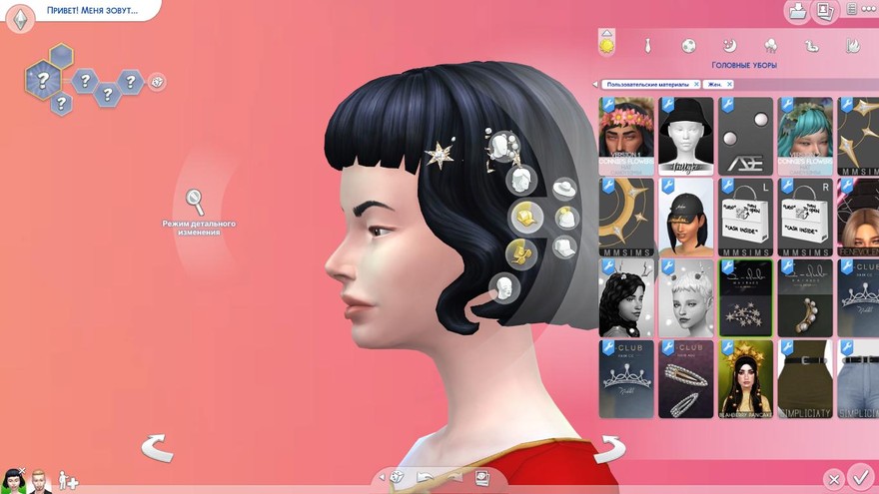The image size is (879, 494).
Task: Select the small bonus trait hexagon on top
Action: click(x=61, y=56)
